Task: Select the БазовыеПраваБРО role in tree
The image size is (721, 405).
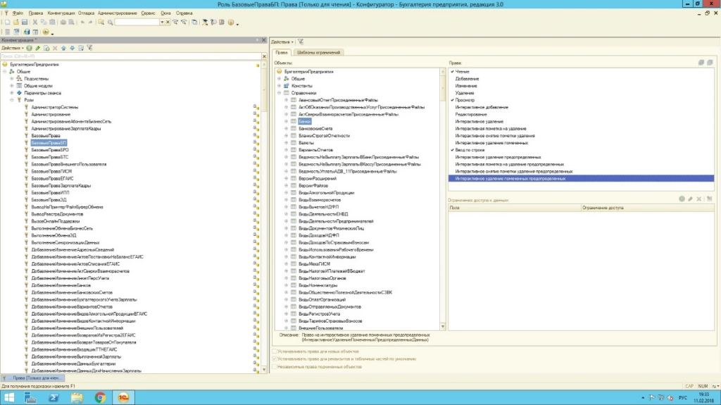Action: pyautogui.click(x=50, y=150)
